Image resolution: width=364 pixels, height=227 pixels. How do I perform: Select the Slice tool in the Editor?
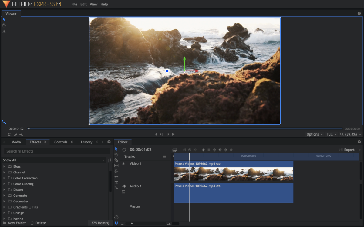[x=116, y=160]
